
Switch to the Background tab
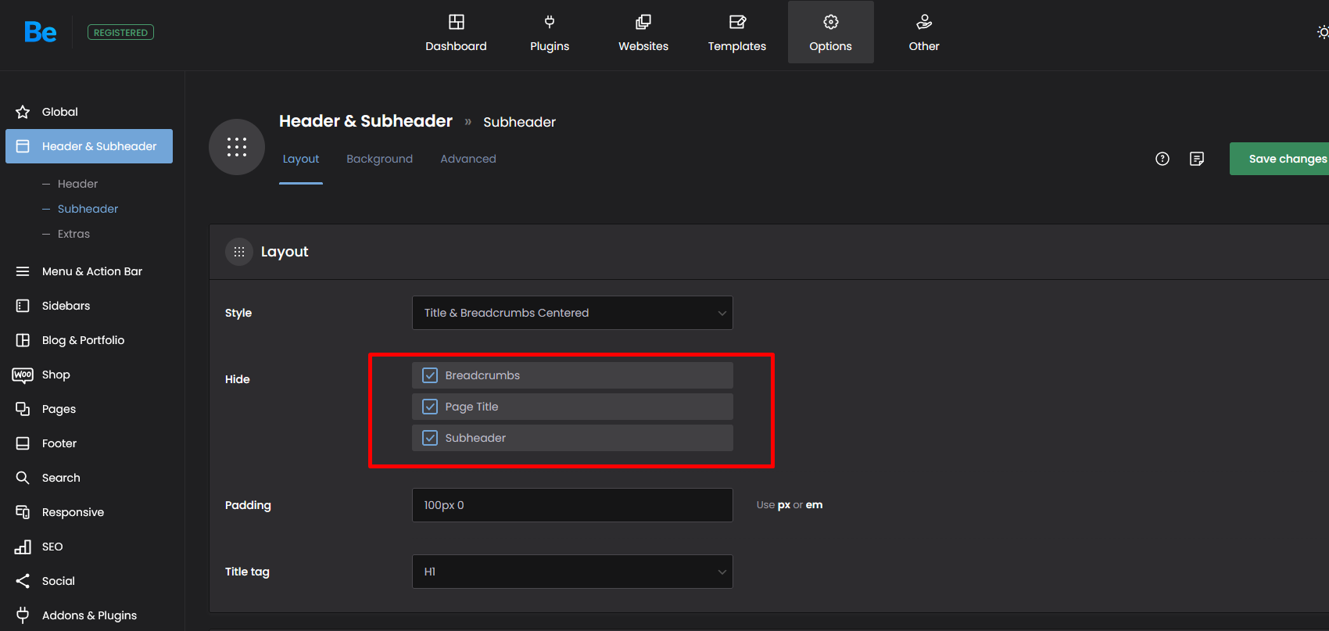(x=380, y=159)
